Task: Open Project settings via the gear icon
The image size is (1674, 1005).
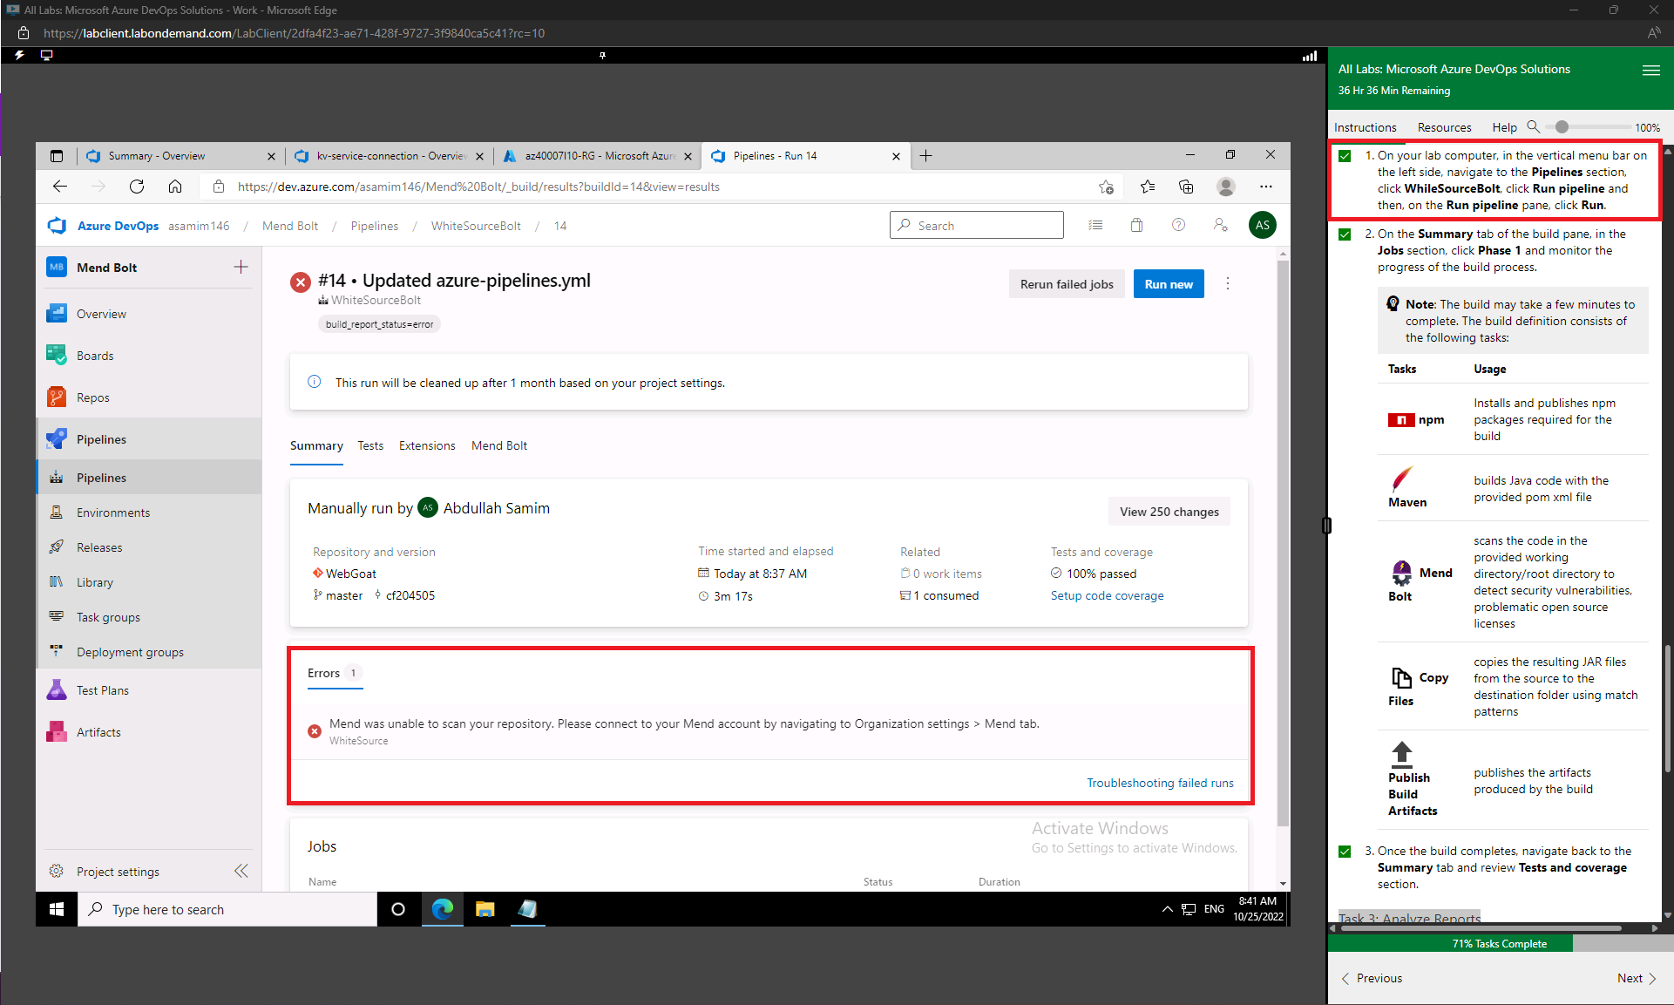Action: (57, 871)
